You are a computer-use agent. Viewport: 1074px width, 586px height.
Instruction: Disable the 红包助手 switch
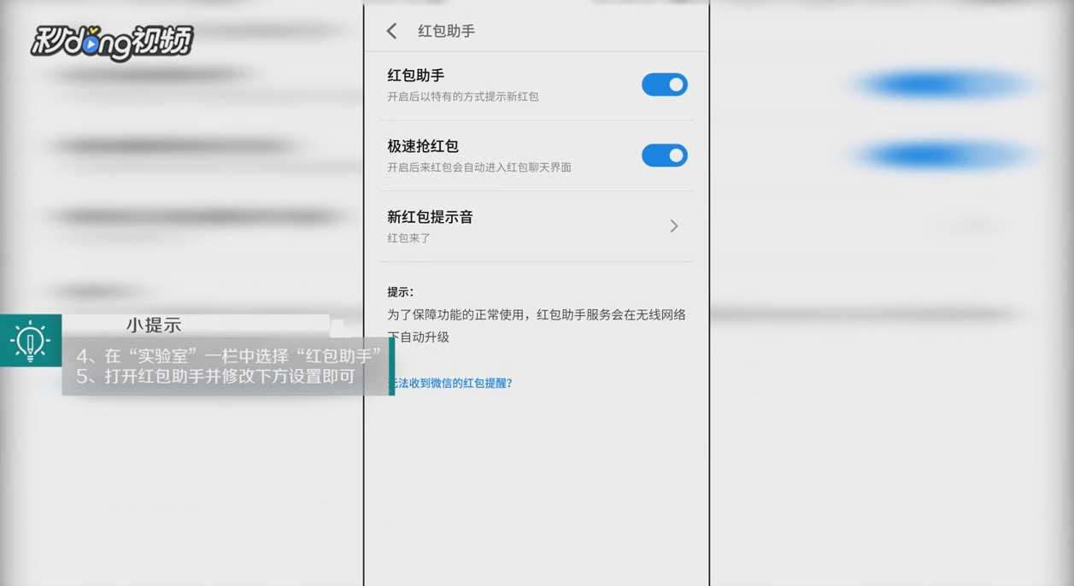[664, 85]
